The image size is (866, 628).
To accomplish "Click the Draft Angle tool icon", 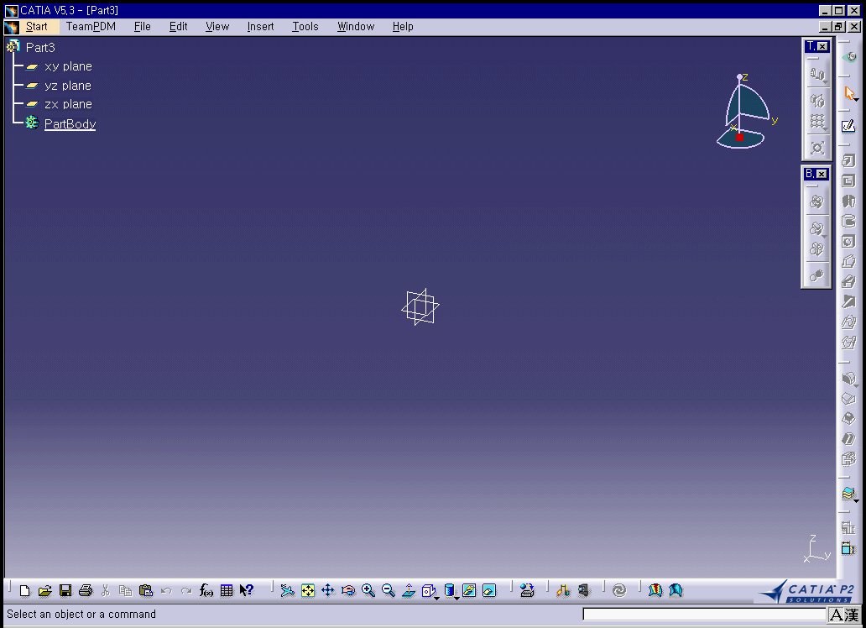I will click(x=848, y=418).
